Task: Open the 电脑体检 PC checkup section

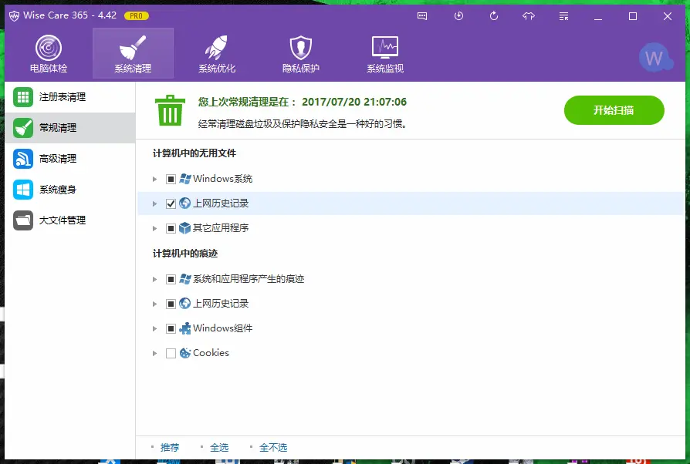Action: click(x=49, y=54)
